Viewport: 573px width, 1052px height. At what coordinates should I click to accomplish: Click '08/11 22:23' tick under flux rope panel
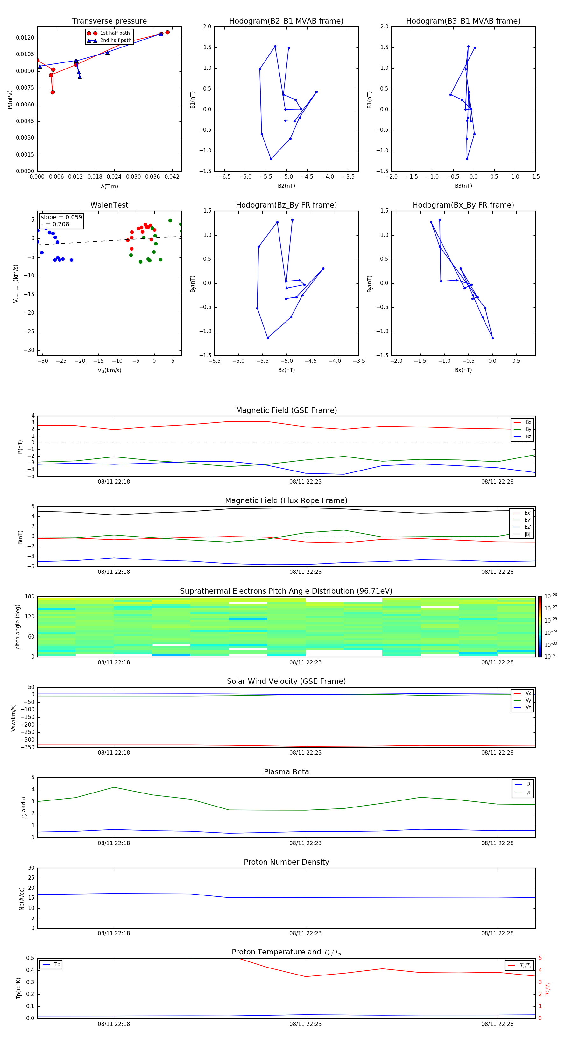pyautogui.click(x=306, y=572)
